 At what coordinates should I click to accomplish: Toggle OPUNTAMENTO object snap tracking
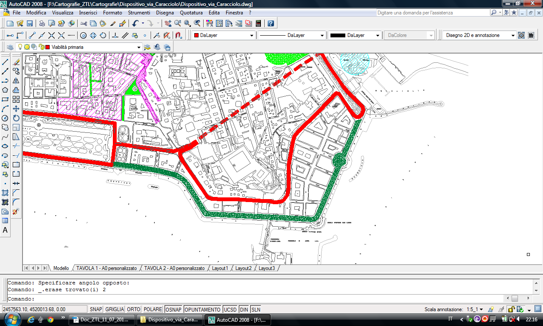coord(203,309)
